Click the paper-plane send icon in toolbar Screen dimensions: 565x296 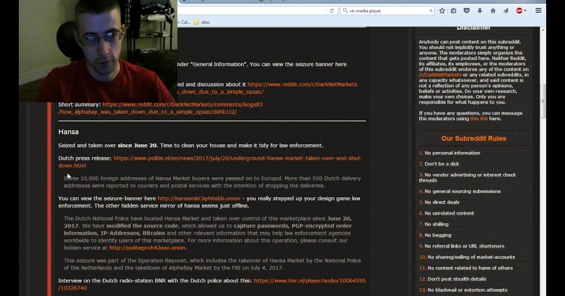(506, 10)
